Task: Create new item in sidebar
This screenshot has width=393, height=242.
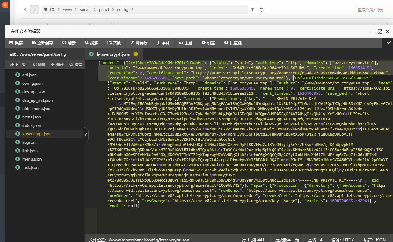Action: point(57,65)
